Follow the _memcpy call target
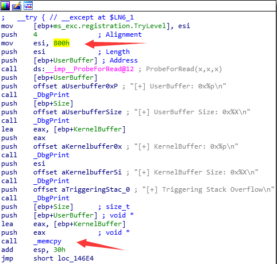This screenshot has height=264, width=277. click(x=47, y=241)
